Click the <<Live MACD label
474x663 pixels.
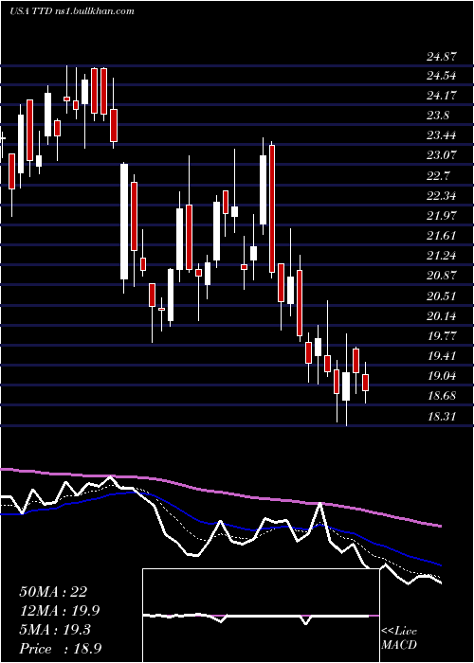coord(399,637)
